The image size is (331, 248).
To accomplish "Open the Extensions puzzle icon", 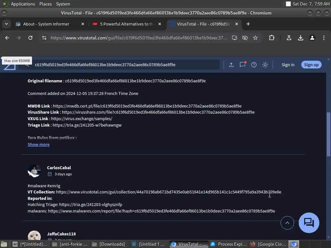I will click(272, 38).
